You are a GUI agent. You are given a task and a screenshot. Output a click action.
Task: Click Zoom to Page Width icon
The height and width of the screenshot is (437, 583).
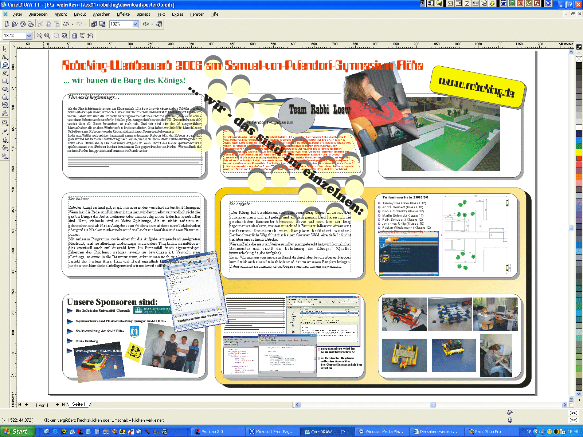82,35
